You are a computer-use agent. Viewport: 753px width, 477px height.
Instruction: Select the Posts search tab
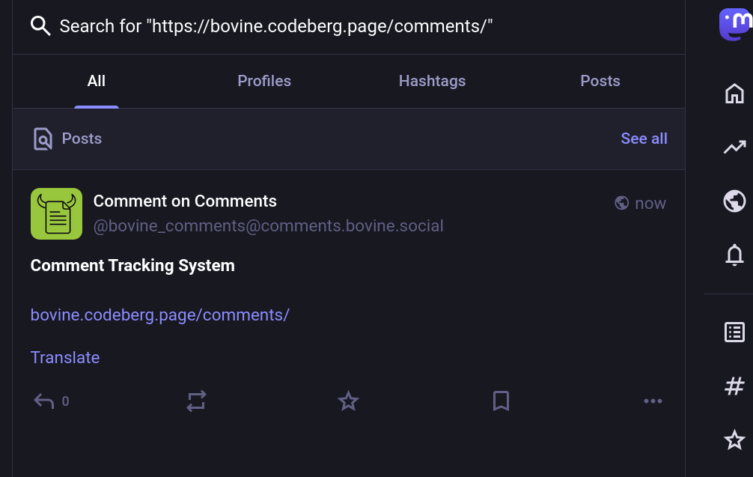pos(600,81)
